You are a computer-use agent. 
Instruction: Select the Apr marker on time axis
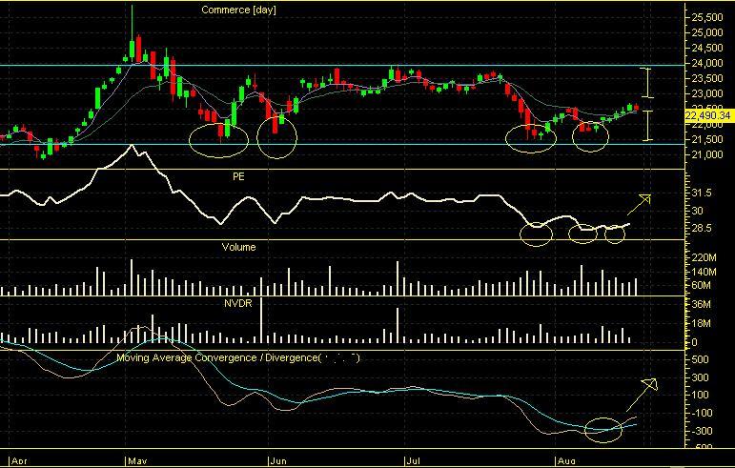tap(16, 458)
